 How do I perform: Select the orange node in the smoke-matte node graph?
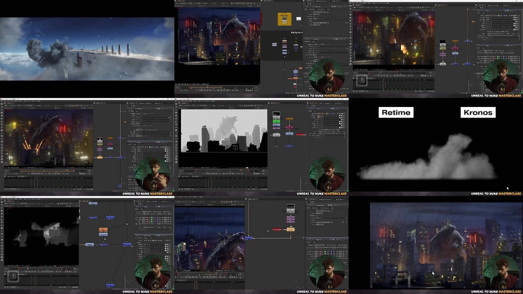(103, 230)
